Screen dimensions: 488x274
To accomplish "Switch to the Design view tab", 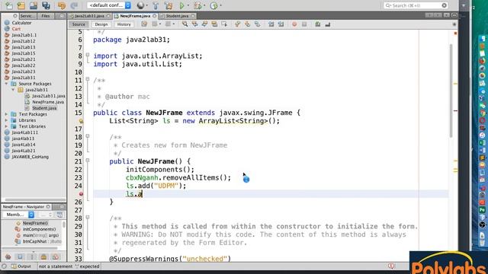I will point(101,24).
